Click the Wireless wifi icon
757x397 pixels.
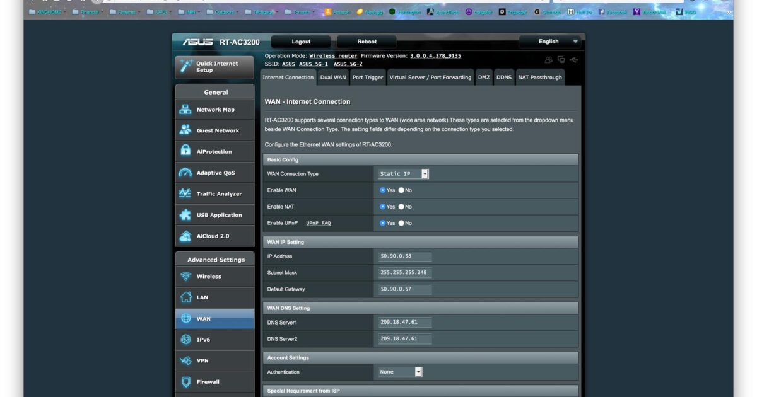(185, 276)
